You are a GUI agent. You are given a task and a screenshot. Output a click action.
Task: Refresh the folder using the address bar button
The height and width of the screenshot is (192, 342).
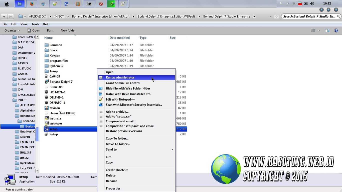(276, 16)
